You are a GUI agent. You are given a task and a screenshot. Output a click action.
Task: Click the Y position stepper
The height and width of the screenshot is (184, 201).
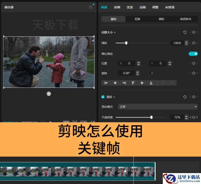coord(170,63)
